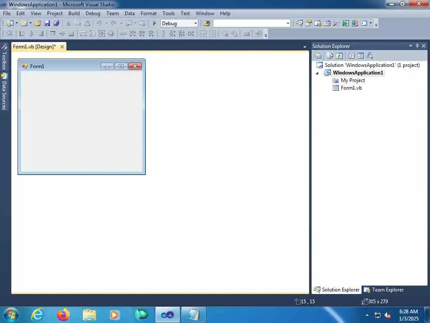
Task: Save the current file with floppy icon
Action: [47, 24]
